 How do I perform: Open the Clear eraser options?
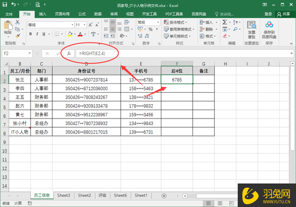pos(225,36)
